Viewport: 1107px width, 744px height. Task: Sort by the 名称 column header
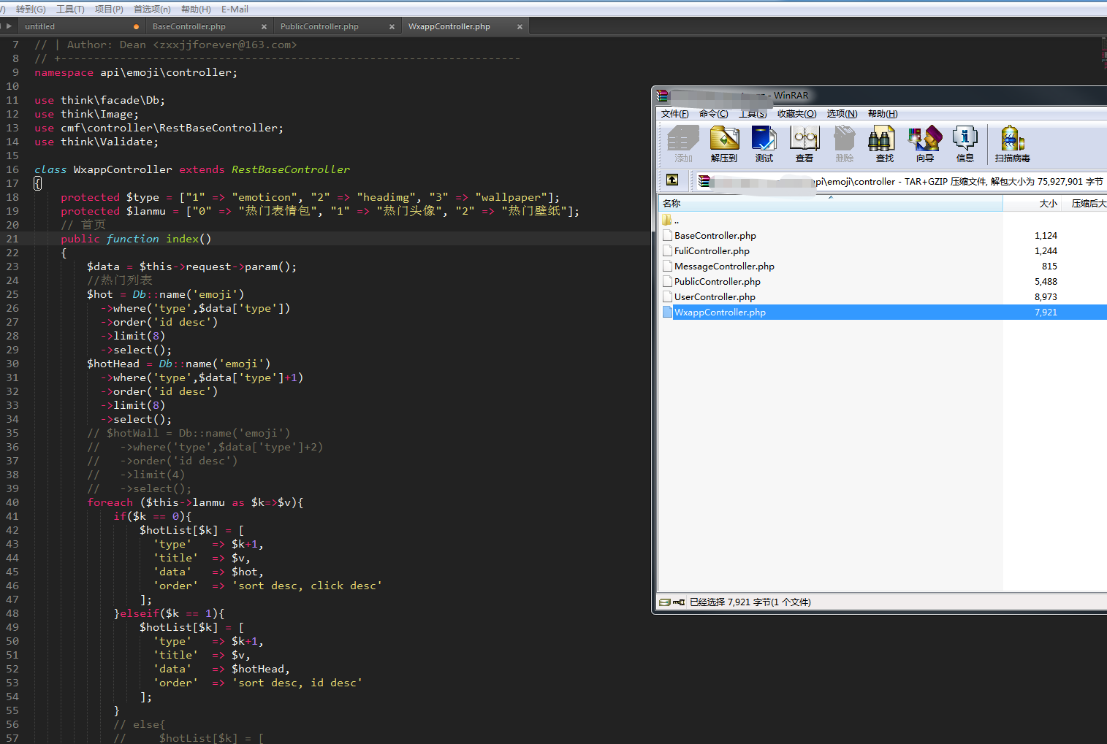click(x=830, y=204)
